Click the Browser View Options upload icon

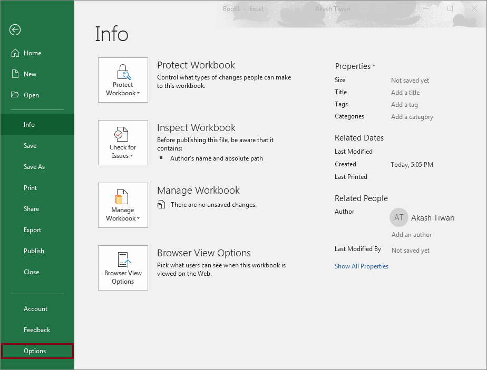pos(124,260)
